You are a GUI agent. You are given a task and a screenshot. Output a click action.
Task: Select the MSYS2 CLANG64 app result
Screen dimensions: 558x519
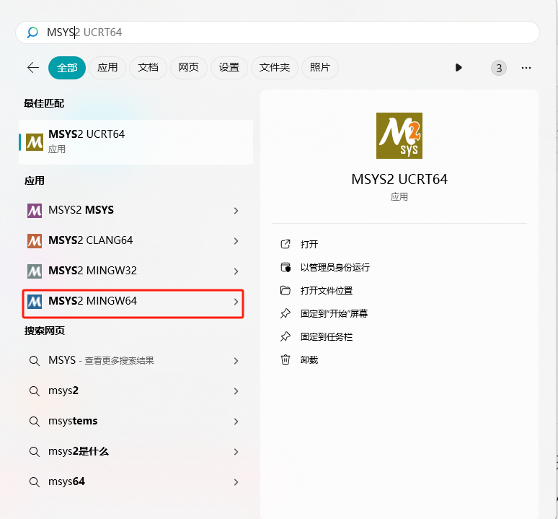coord(133,241)
